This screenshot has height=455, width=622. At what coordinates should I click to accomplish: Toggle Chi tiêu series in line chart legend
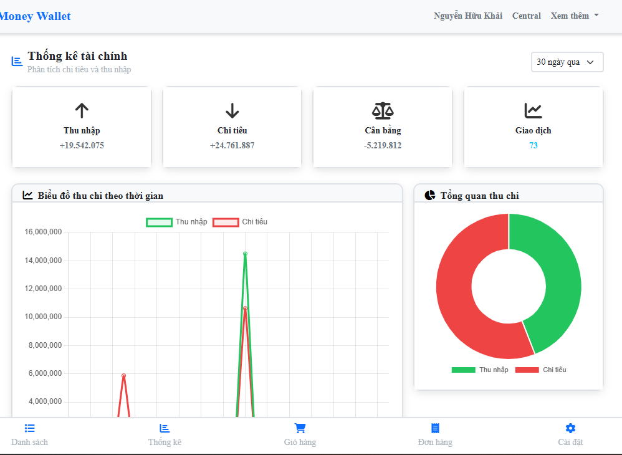pyautogui.click(x=241, y=222)
